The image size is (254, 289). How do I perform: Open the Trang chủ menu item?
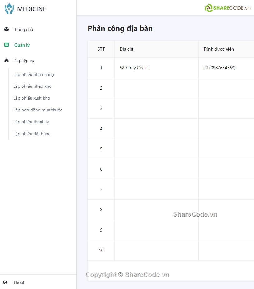[x=24, y=29]
